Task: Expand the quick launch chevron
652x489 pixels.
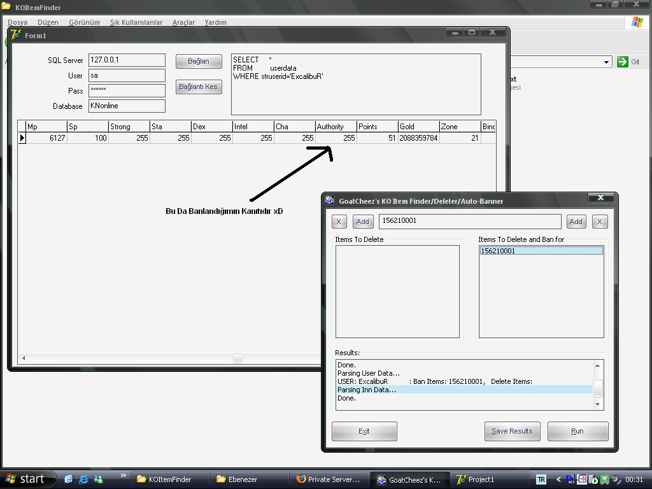Action: [x=123, y=475]
